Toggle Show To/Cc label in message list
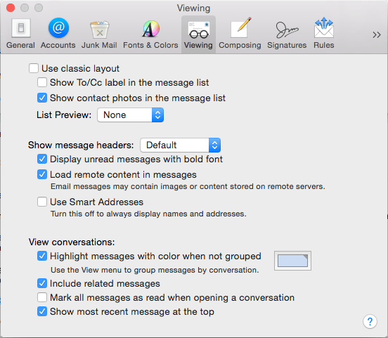This screenshot has height=338, width=388. pos(42,82)
